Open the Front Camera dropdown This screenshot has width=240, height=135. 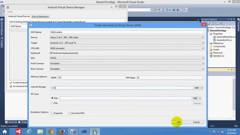[127, 63]
